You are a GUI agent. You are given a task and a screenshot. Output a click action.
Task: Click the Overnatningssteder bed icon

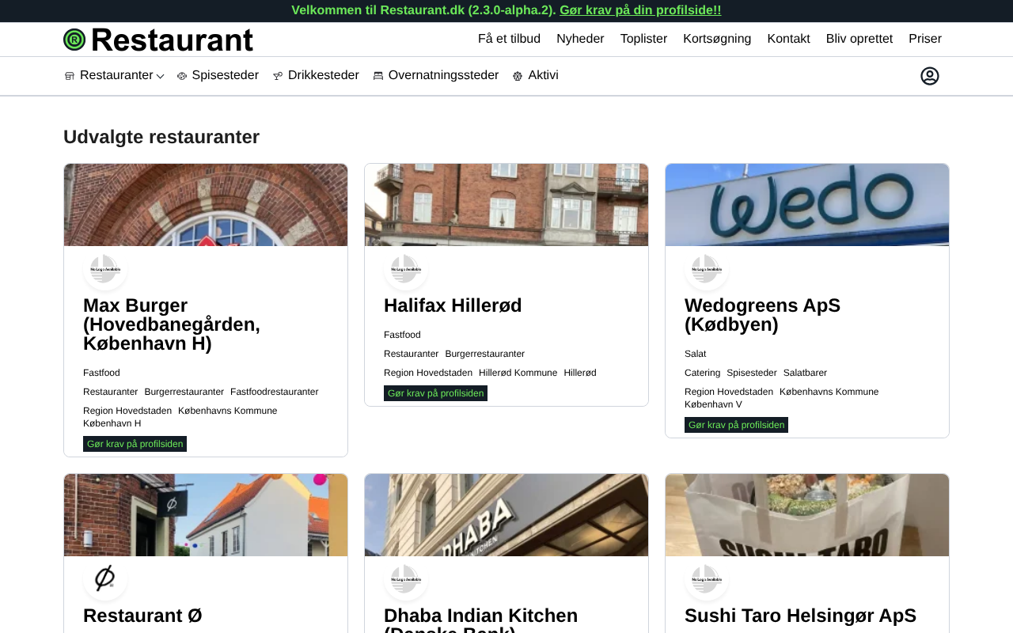click(x=378, y=76)
